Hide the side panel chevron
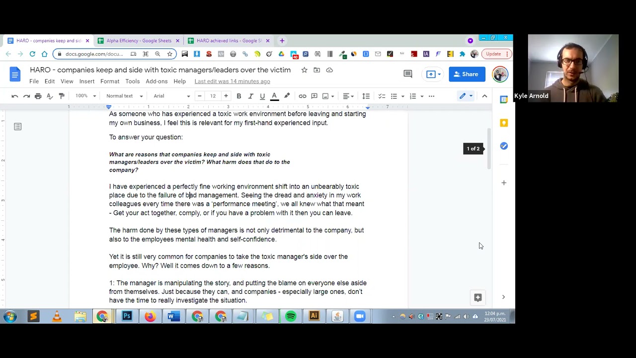The height and width of the screenshot is (358, 636). [503, 297]
